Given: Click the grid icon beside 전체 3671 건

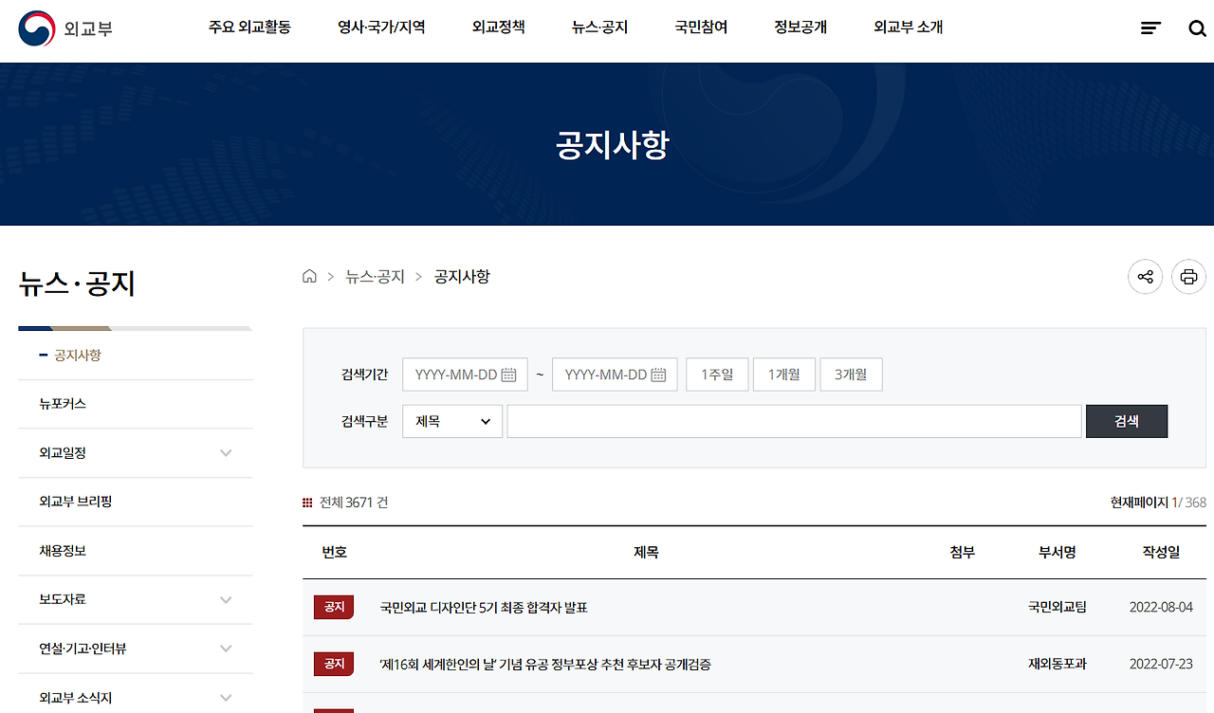Looking at the screenshot, I should coord(307,501).
